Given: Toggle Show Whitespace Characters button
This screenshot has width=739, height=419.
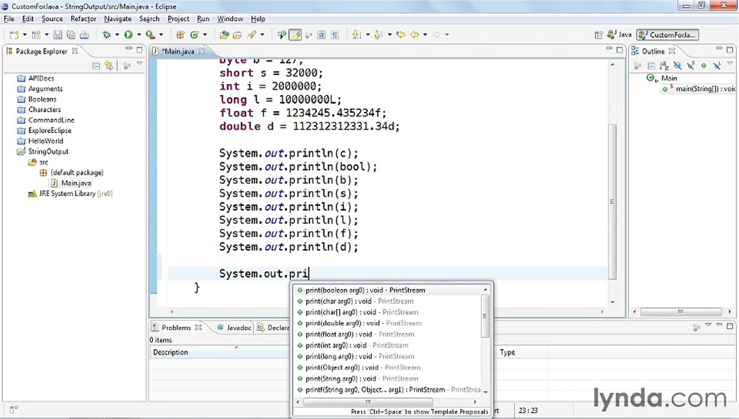Looking at the screenshot, I should (335, 35).
